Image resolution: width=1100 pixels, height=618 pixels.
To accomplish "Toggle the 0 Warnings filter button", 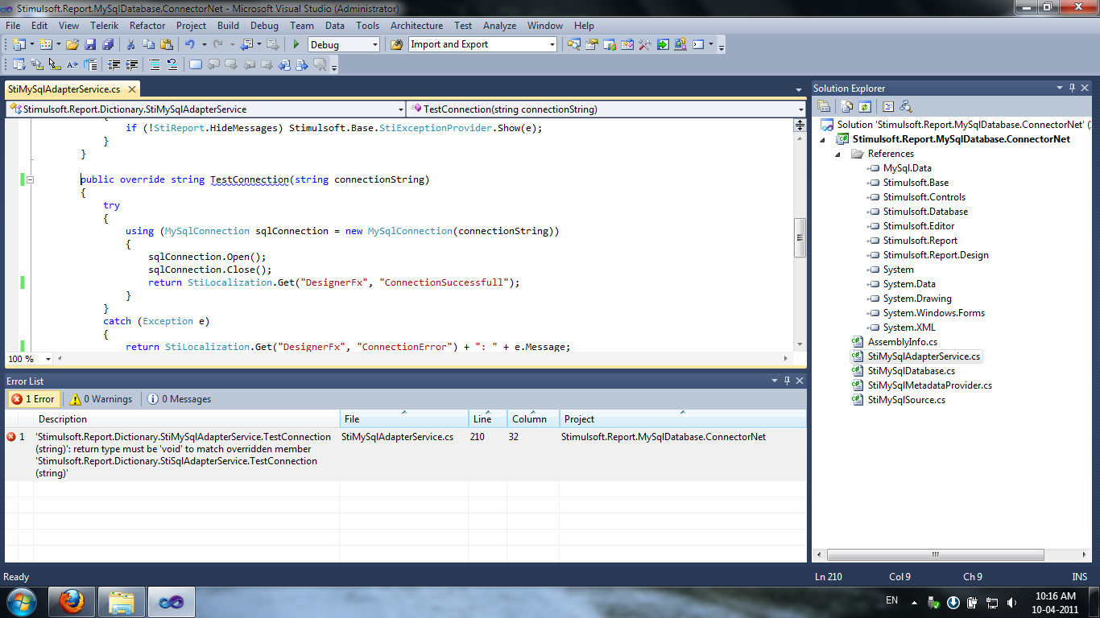I will click(100, 399).
